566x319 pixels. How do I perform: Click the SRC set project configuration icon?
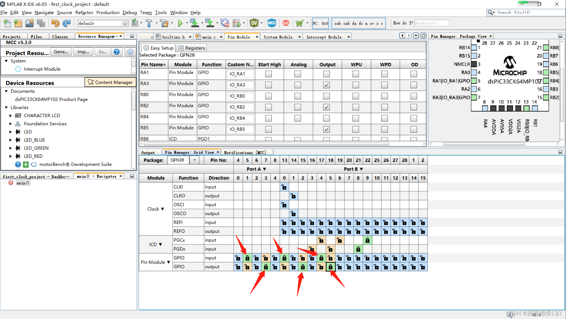[x=135, y=23]
